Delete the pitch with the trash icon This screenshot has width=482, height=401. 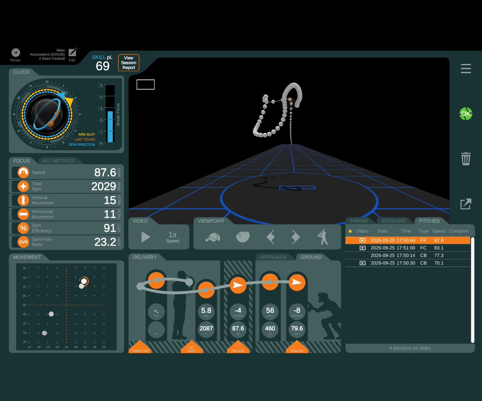coord(466,159)
